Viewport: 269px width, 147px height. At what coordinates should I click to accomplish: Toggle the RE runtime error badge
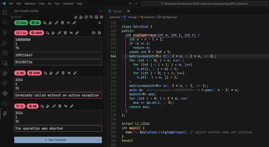point(20,73)
